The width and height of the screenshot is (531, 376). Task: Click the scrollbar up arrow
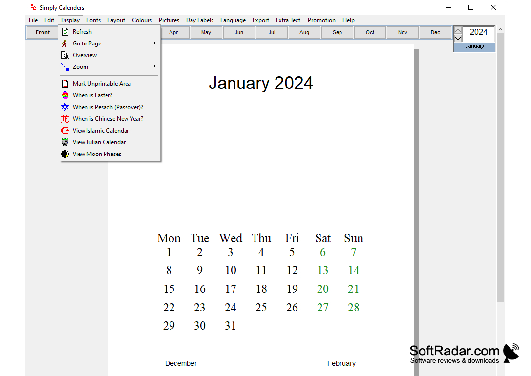pos(500,29)
